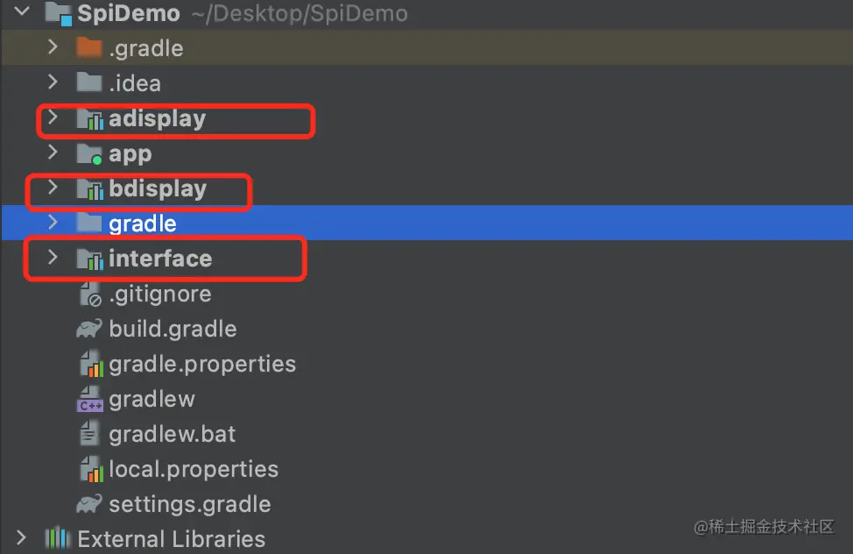Select the local.properties file

[x=194, y=469]
